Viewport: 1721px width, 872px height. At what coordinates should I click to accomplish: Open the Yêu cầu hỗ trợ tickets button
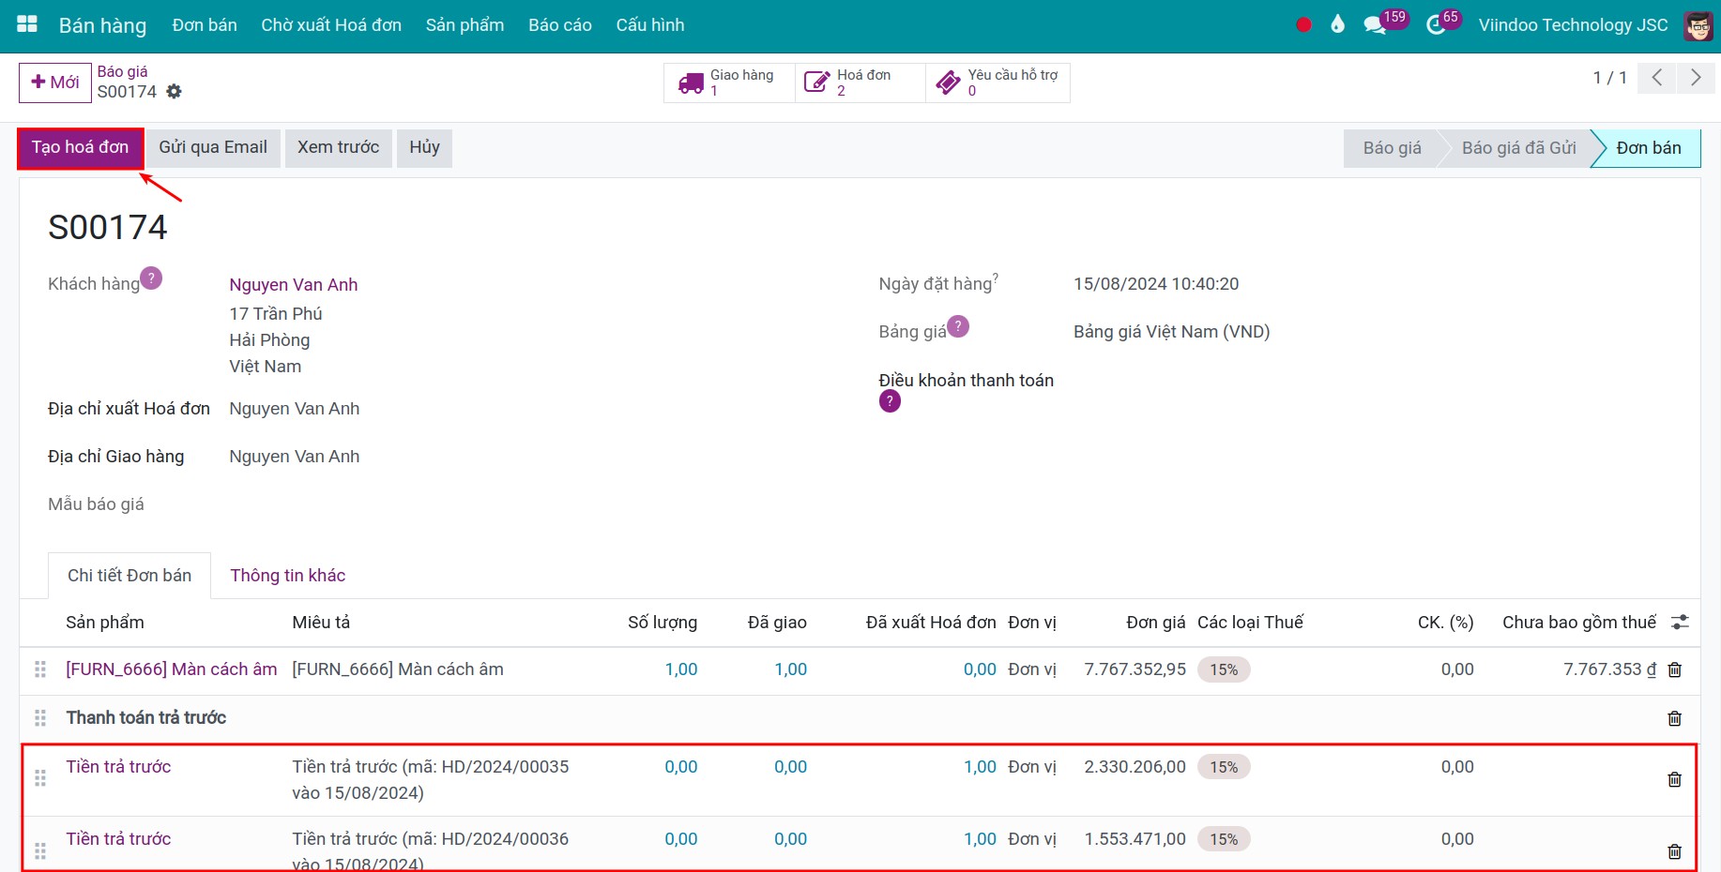pos(998,83)
